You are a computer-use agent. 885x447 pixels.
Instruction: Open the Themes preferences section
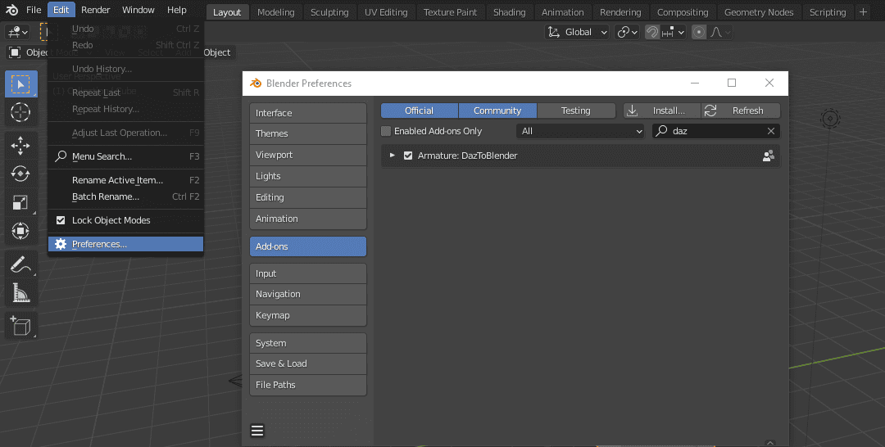[x=308, y=133]
